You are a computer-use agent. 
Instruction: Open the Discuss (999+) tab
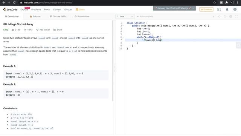(x=59, y=16)
